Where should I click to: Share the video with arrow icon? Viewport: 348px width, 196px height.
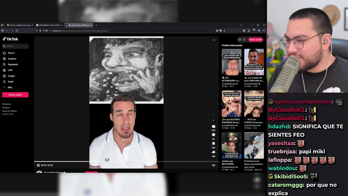pyautogui.click(x=213, y=152)
